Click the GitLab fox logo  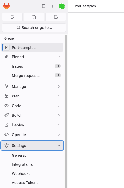click(6, 6)
